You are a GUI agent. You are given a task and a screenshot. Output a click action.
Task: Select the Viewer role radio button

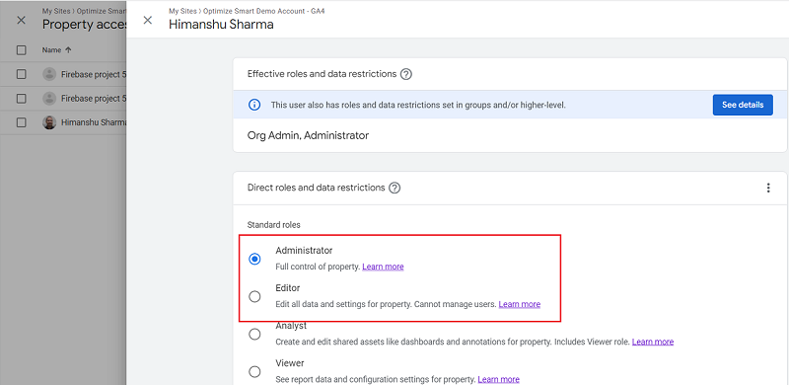255,372
